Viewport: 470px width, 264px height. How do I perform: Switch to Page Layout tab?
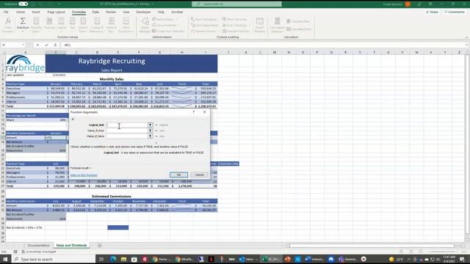coord(56,12)
